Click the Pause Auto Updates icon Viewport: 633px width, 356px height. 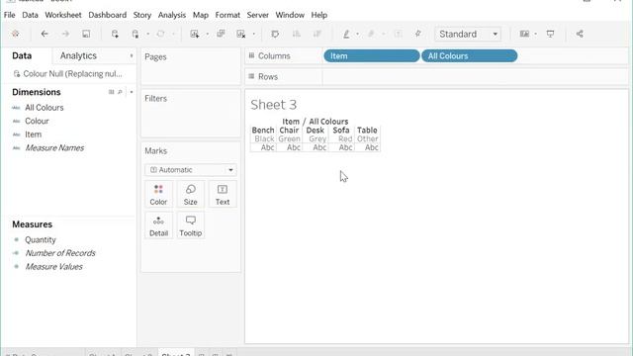(136, 34)
